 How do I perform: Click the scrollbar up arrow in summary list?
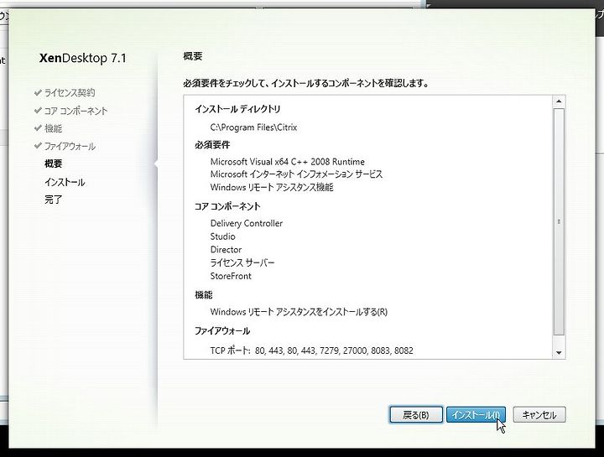[x=559, y=101]
